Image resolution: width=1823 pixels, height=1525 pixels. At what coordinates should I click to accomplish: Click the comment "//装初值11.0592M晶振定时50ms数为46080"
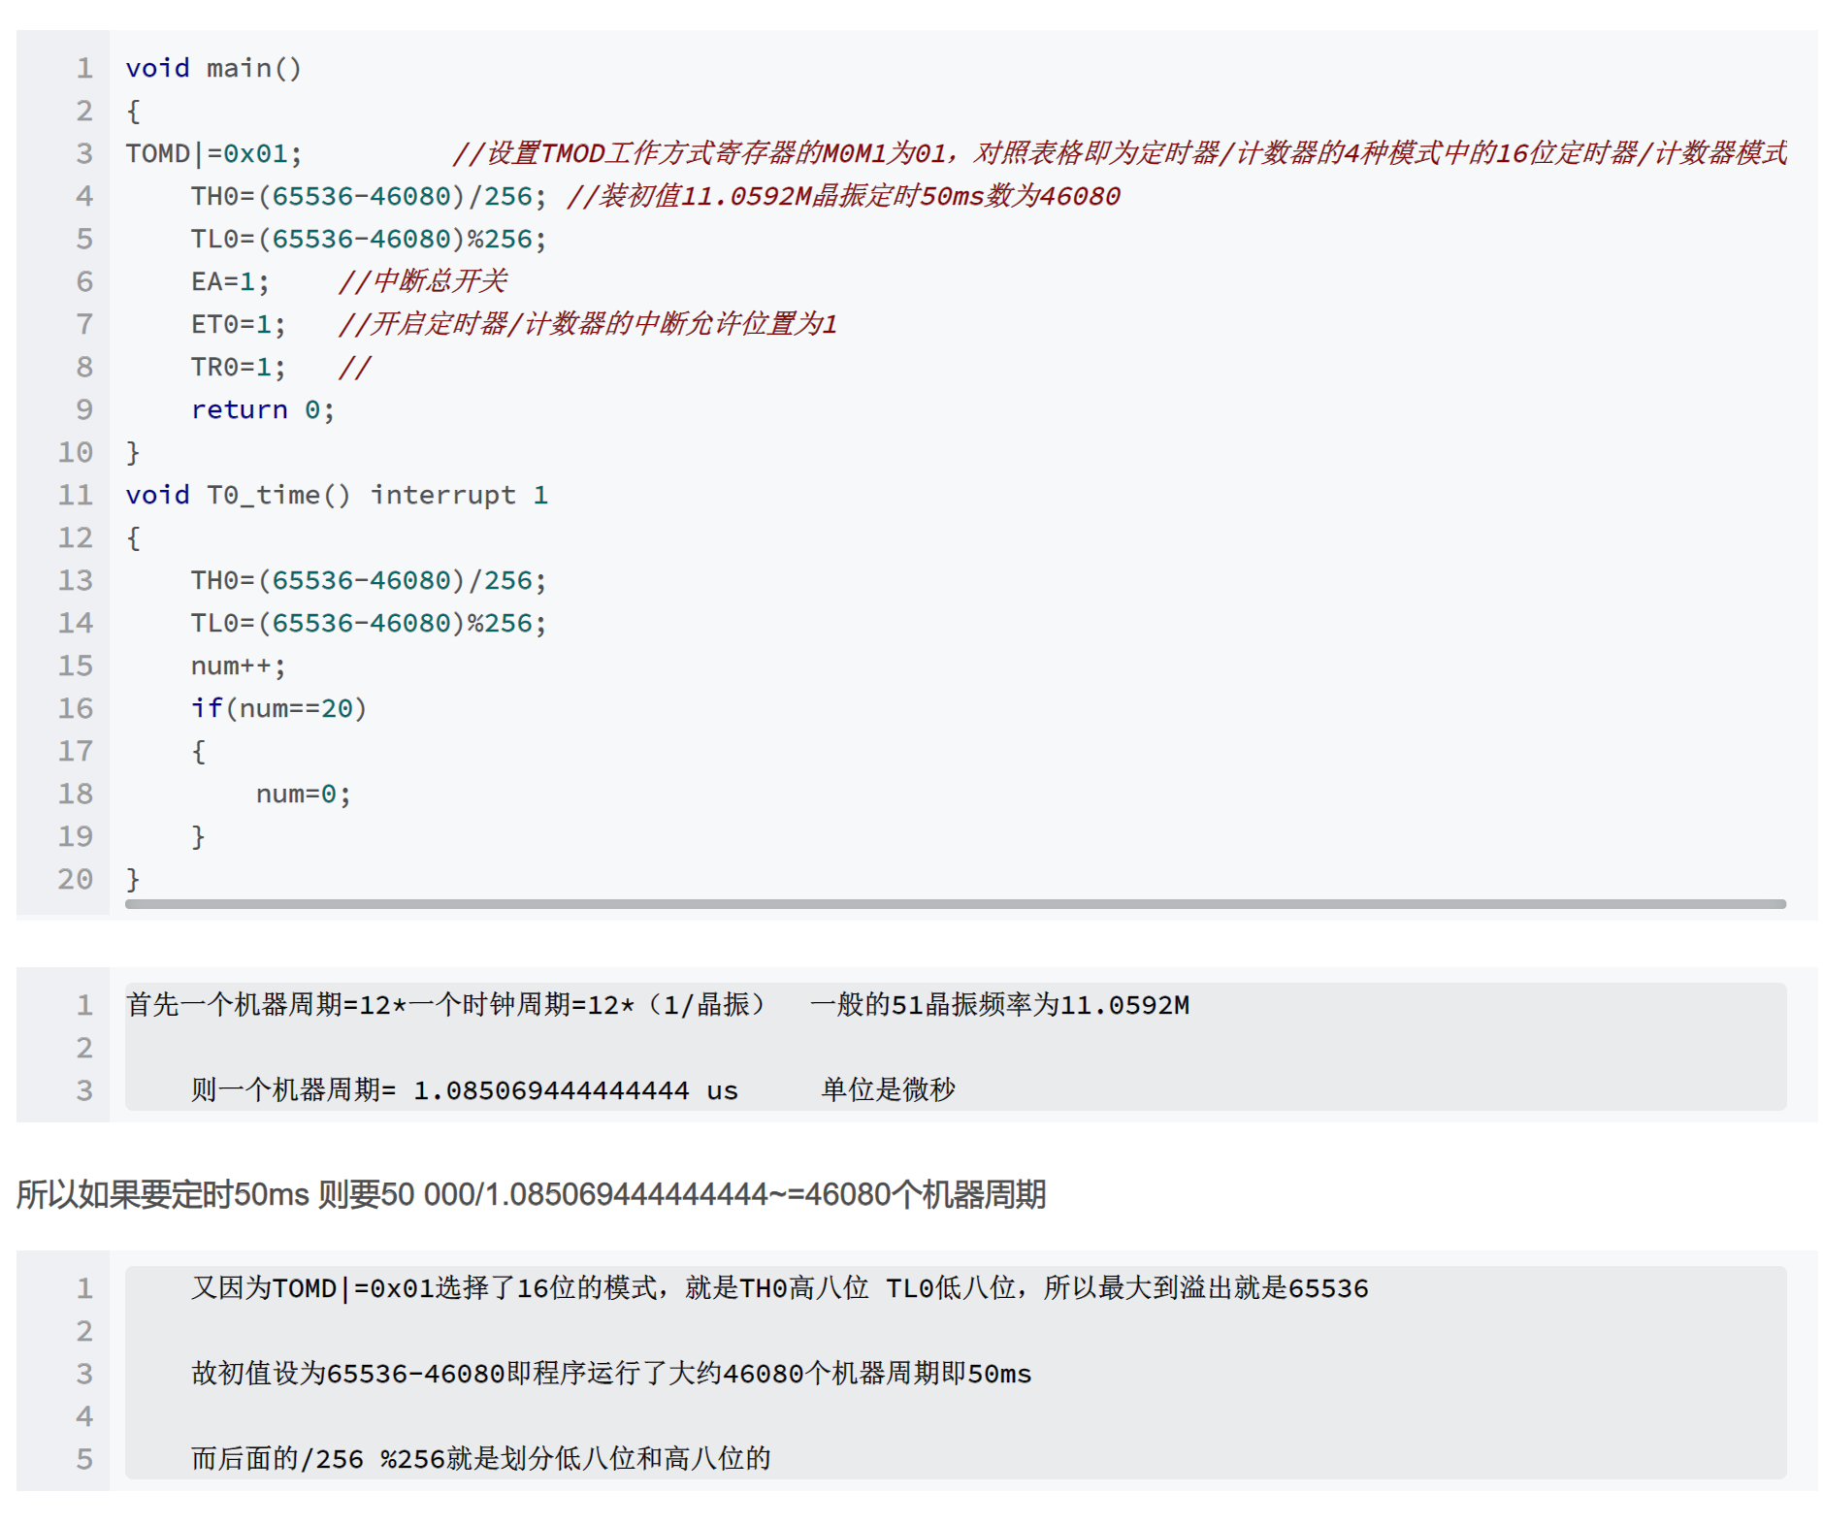(x=843, y=196)
